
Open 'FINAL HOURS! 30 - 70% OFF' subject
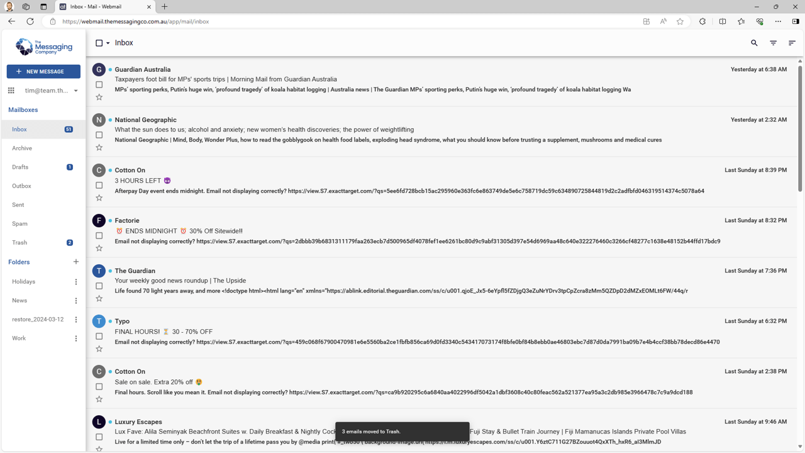pos(164,332)
